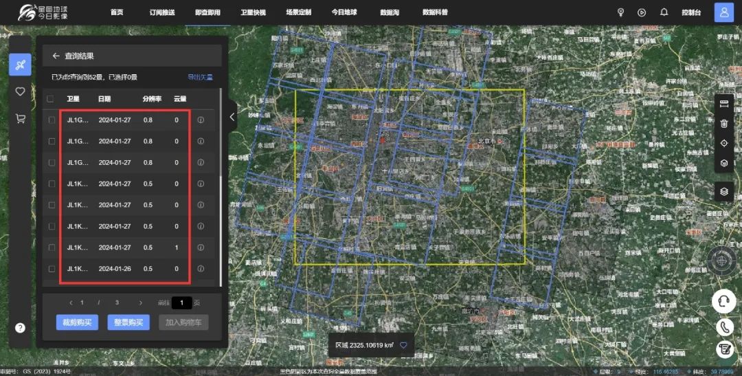Select the date cell 2024-01-26
This screenshot has width=742, height=376.
(x=115, y=269)
